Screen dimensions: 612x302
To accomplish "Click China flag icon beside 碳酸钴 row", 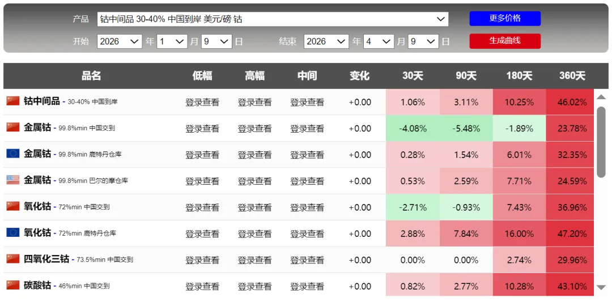I will [x=13, y=285].
